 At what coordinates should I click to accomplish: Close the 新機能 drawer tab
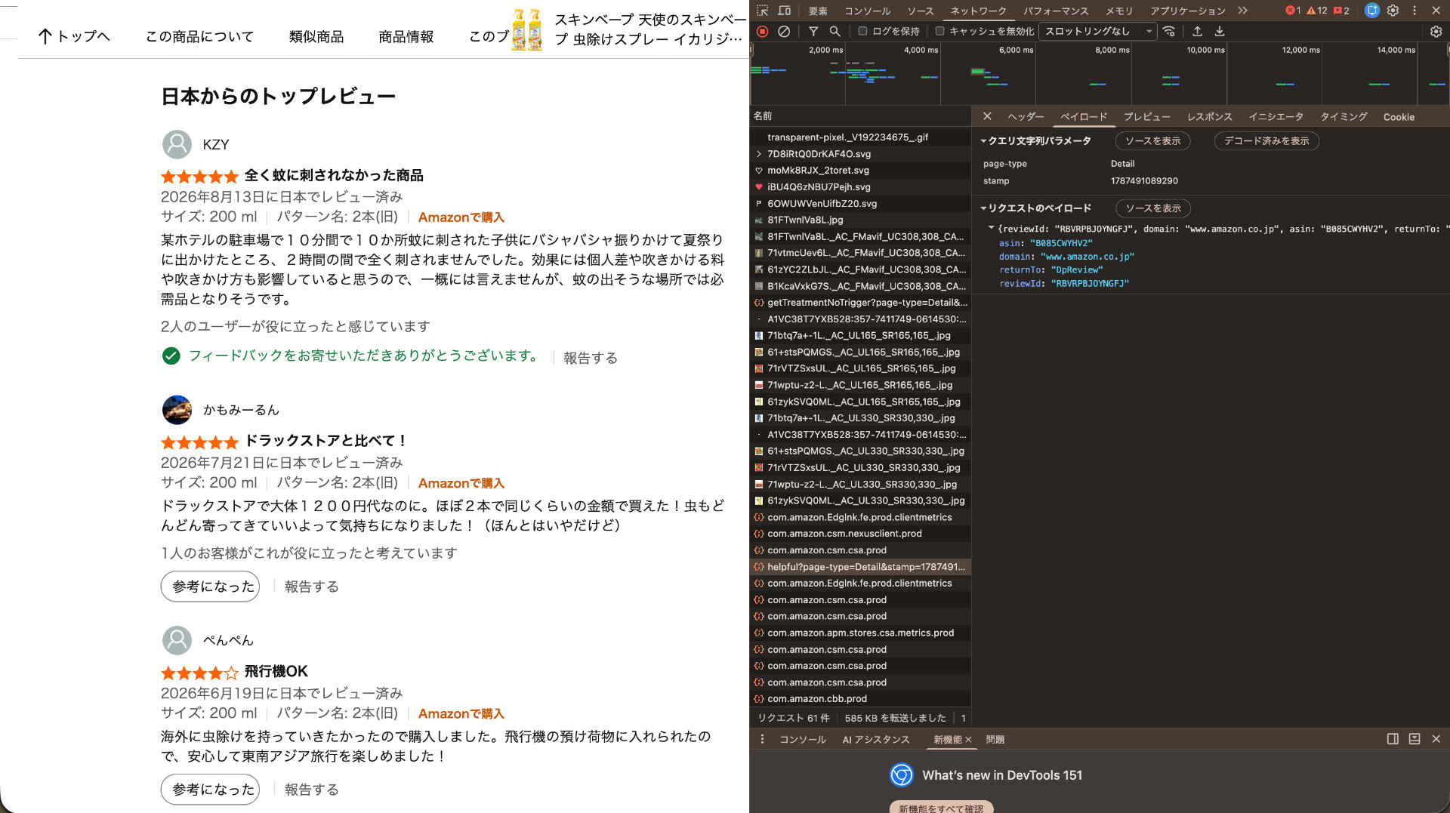pos(968,740)
